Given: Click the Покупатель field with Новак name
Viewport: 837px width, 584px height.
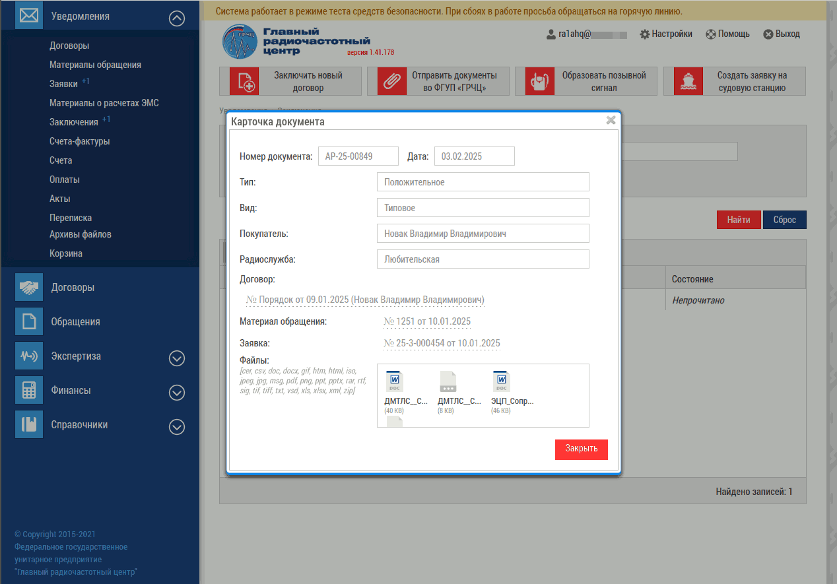Looking at the screenshot, I should [x=483, y=234].
